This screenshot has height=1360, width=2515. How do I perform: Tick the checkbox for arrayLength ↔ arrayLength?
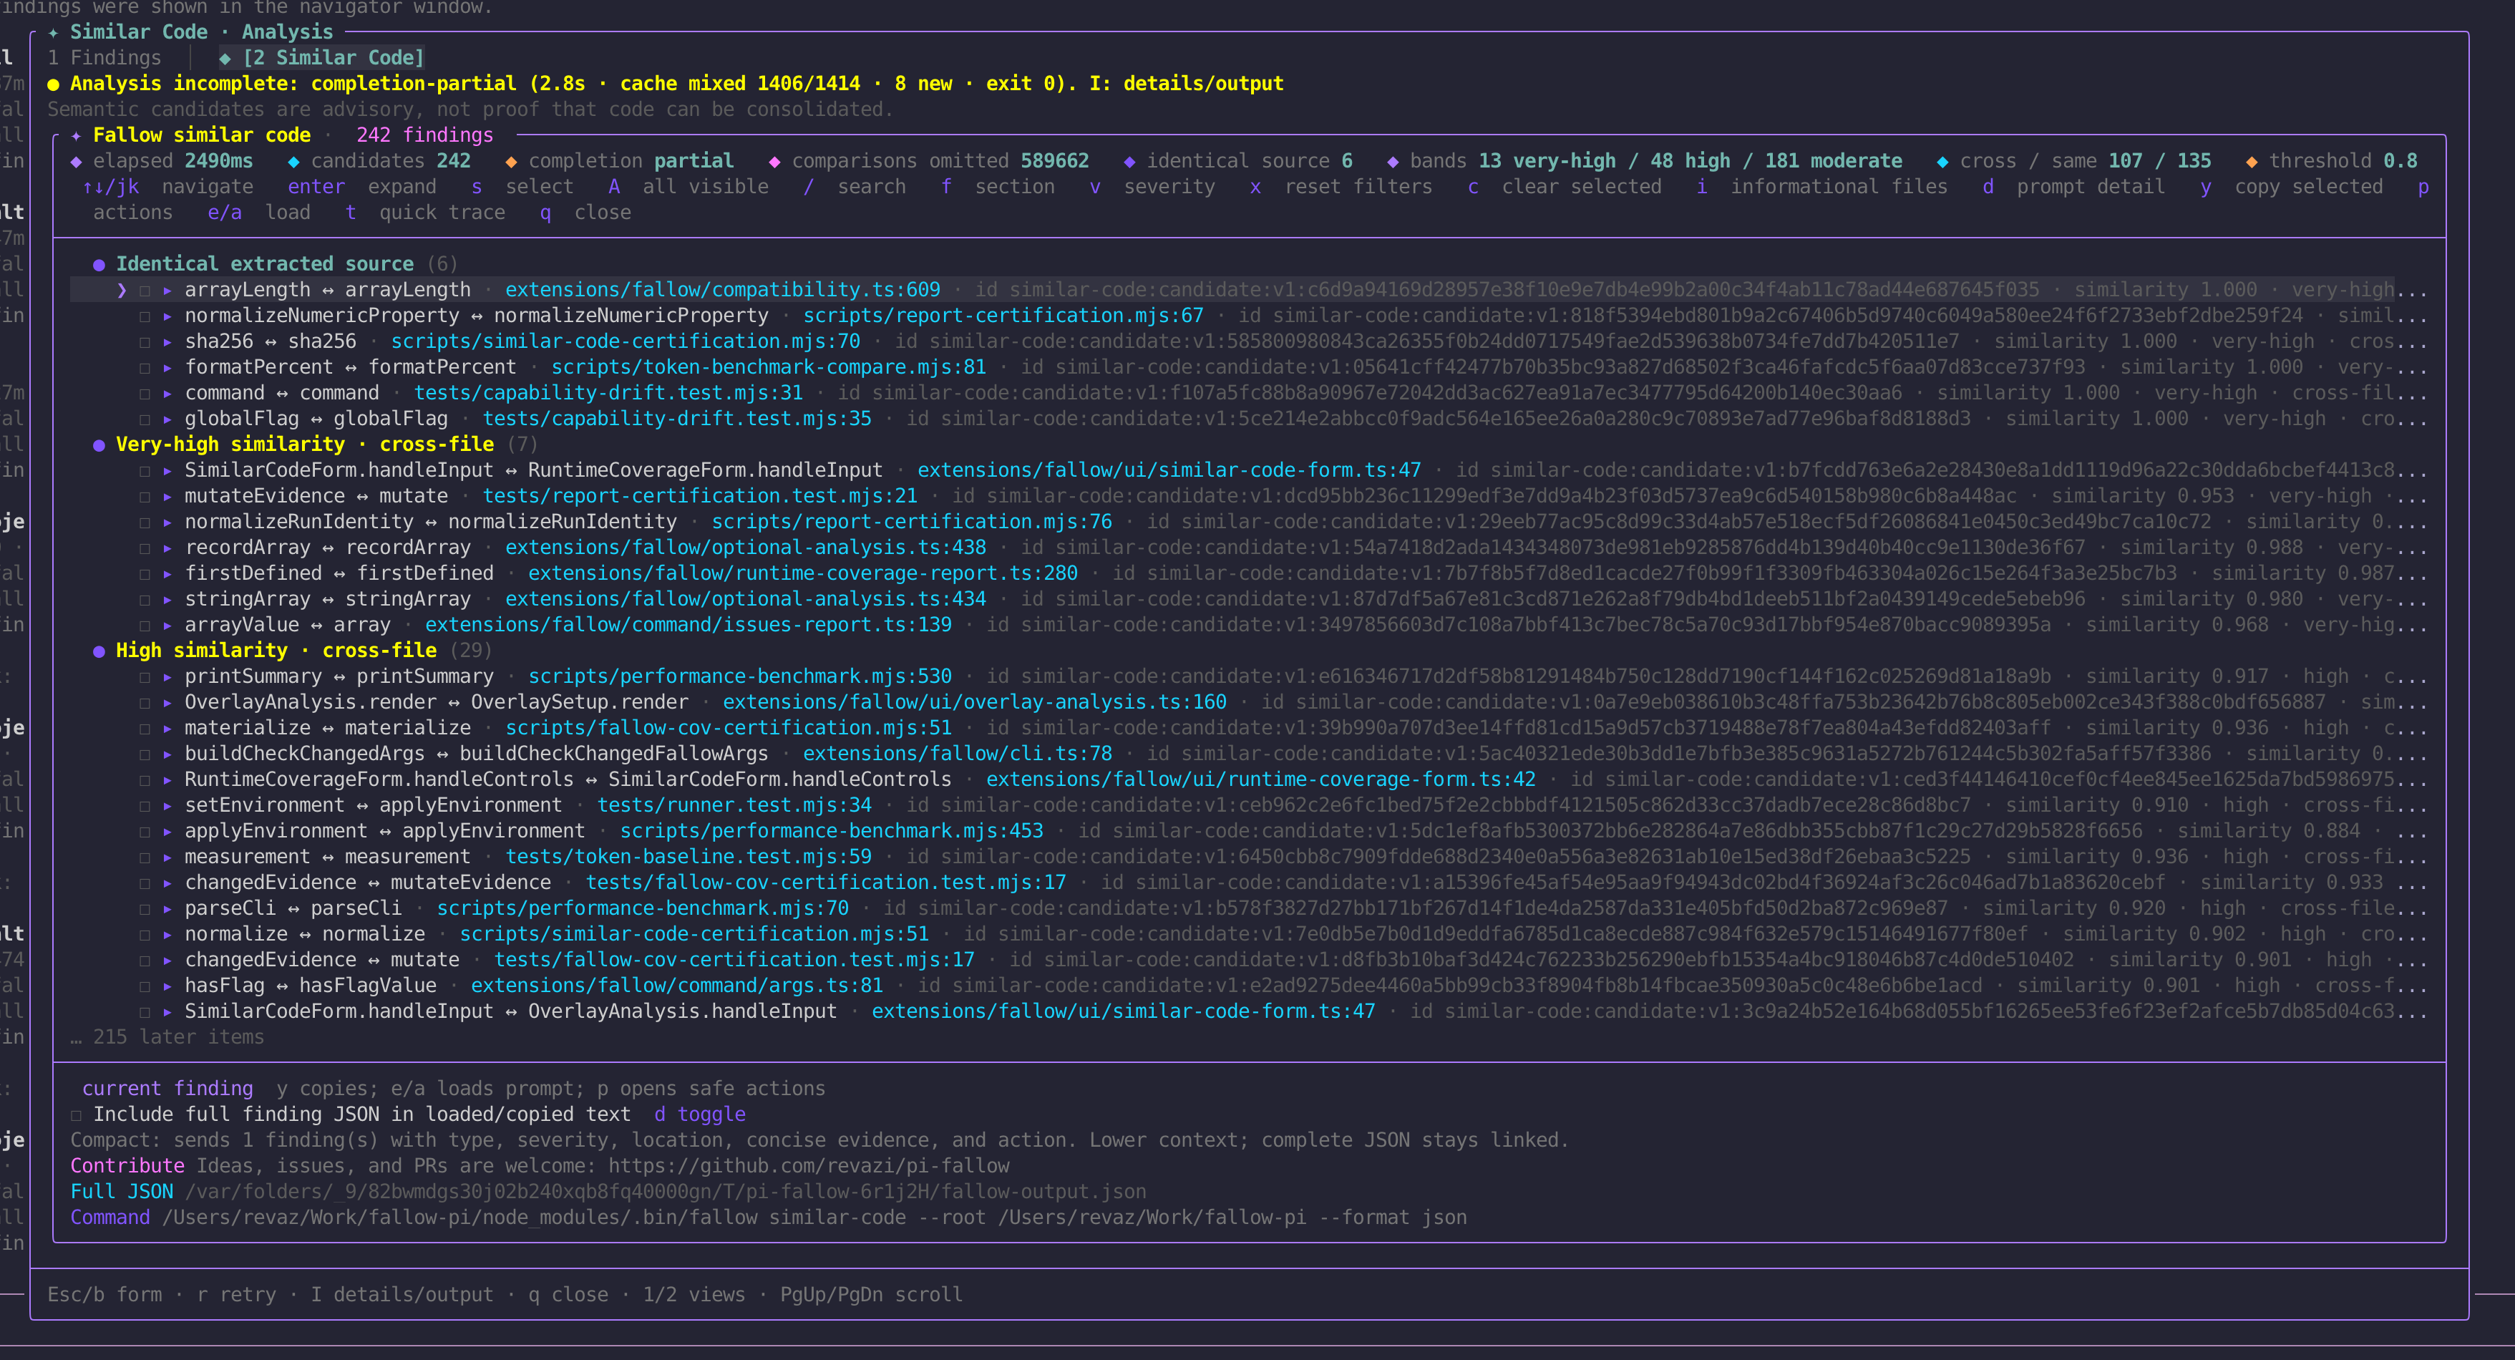tap(145, 291)
